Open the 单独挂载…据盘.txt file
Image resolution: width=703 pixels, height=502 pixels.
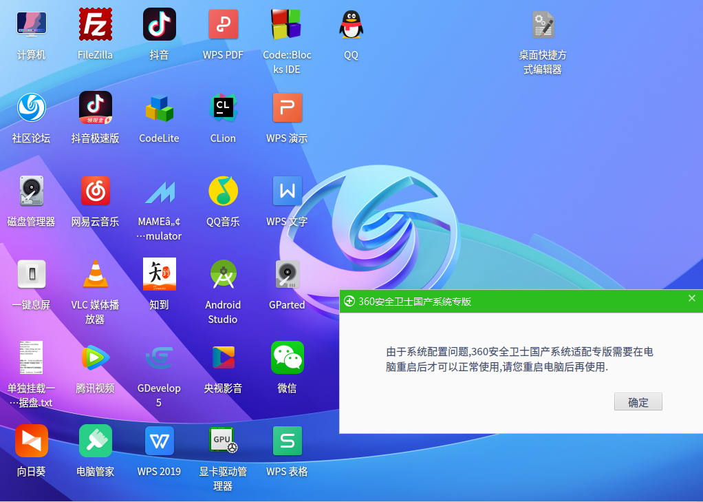pyautogui.click(x=32, y=357)
